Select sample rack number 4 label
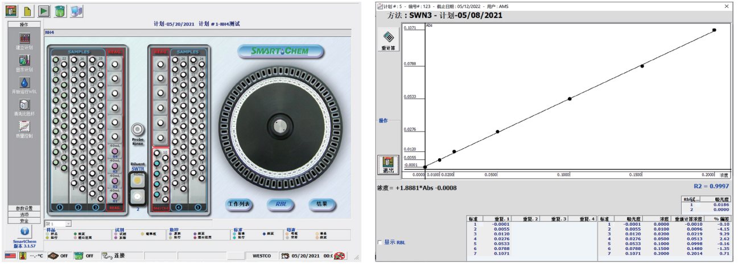The height and width of the screenshot is (266, 738). coord(179,208)
